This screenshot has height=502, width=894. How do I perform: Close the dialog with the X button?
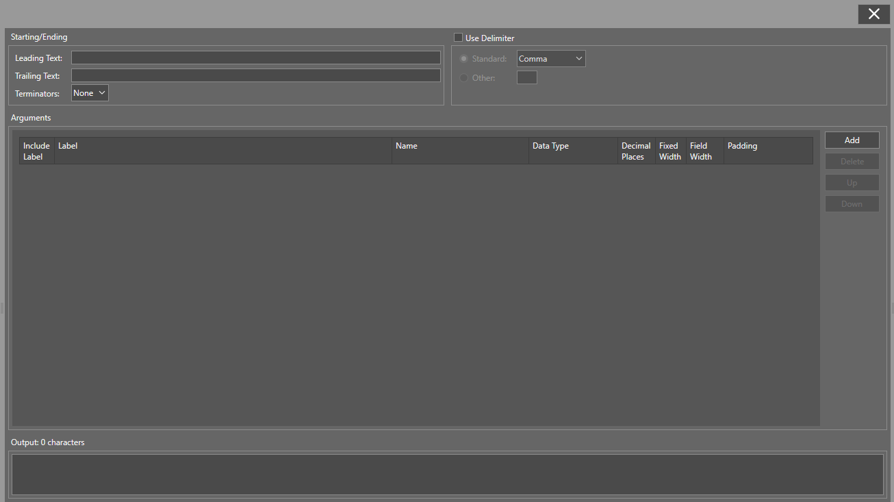click(x=873, y=14)
